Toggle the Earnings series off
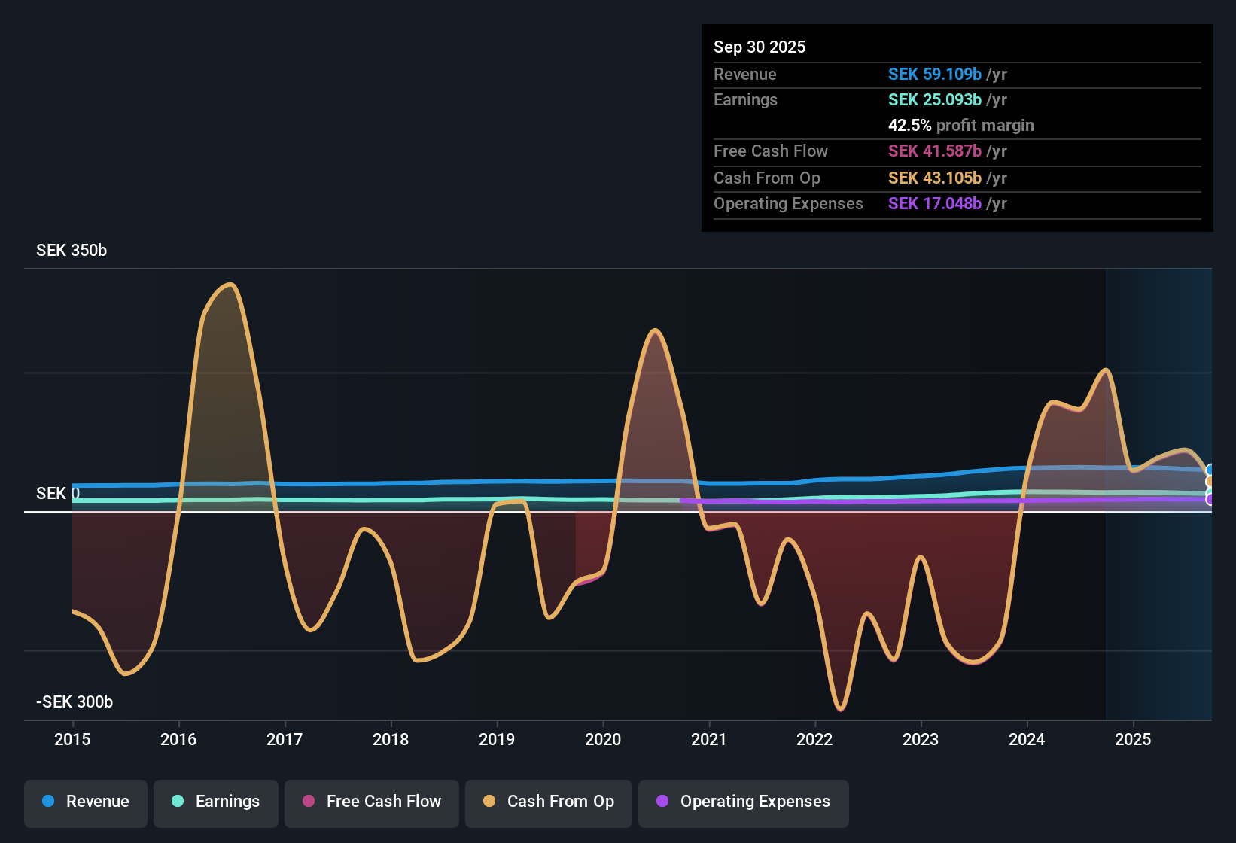This screenshot has height=843, width=1236. [x=216, y=802]
